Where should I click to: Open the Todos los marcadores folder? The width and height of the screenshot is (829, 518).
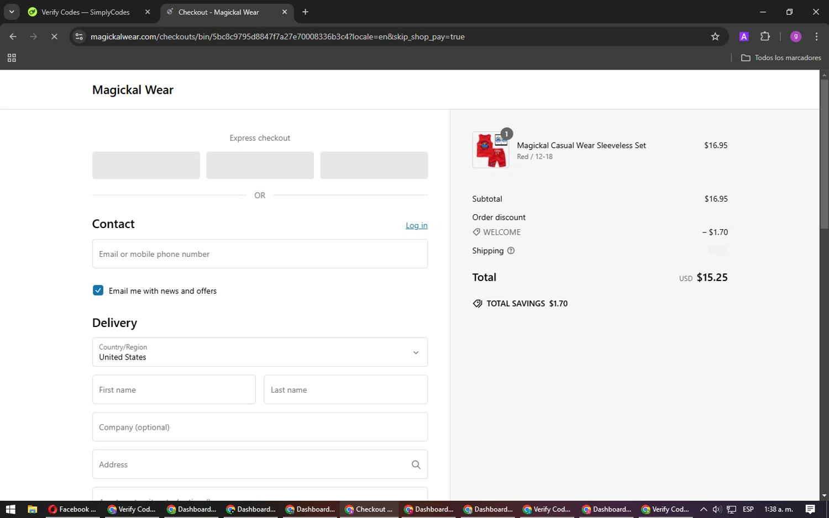click(x=781, y=58)
